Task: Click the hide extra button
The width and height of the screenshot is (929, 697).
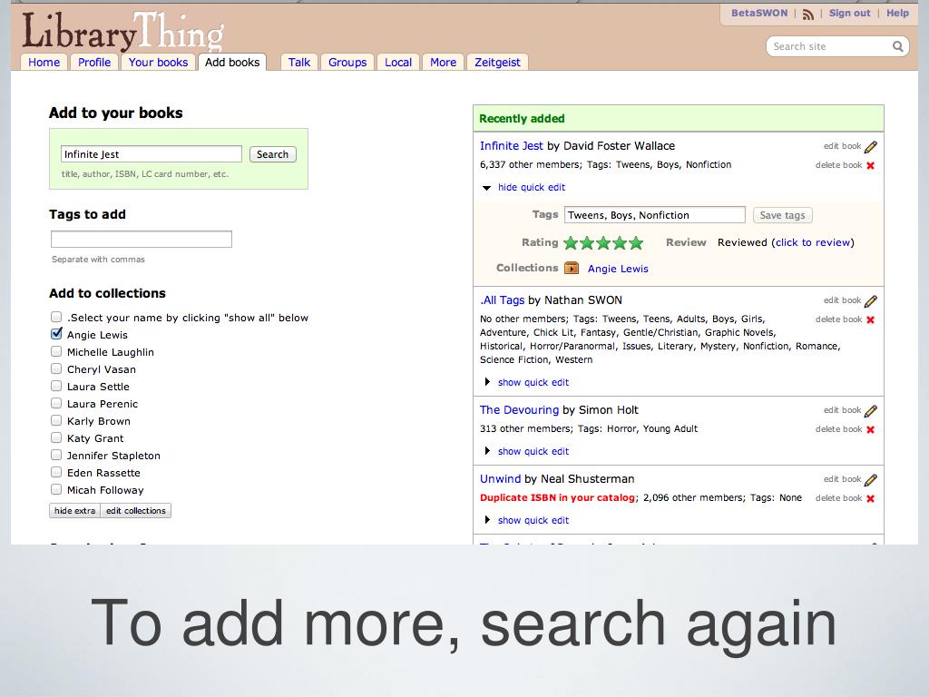Action: click(x=74, y=510)
